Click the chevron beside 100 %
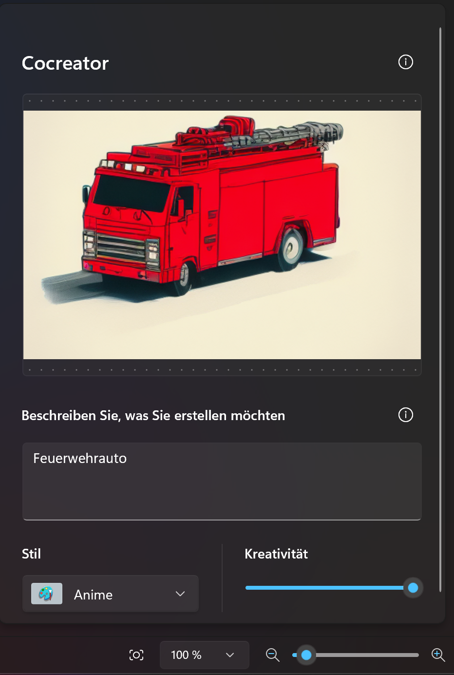 coord(230,655)
